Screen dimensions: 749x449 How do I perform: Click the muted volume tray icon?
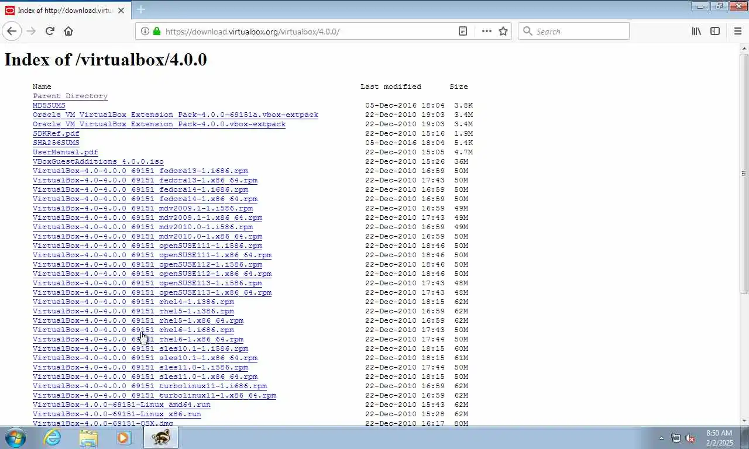click(690, 438)
